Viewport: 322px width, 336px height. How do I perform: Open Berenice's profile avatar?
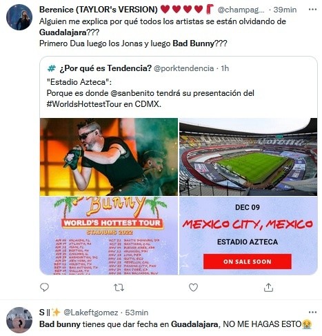click(19, 17)
